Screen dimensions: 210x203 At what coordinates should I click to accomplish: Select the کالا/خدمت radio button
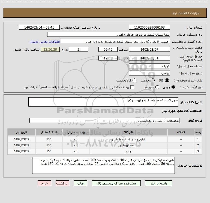point(134,80)
